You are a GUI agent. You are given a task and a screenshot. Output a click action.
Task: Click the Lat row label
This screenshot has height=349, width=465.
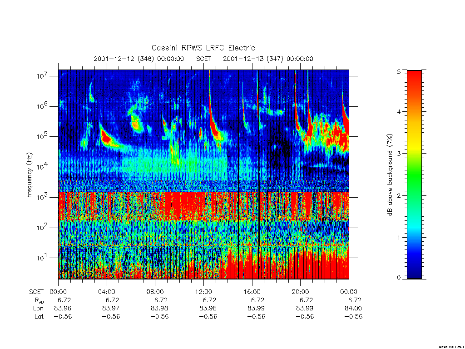tap(39, 317)
